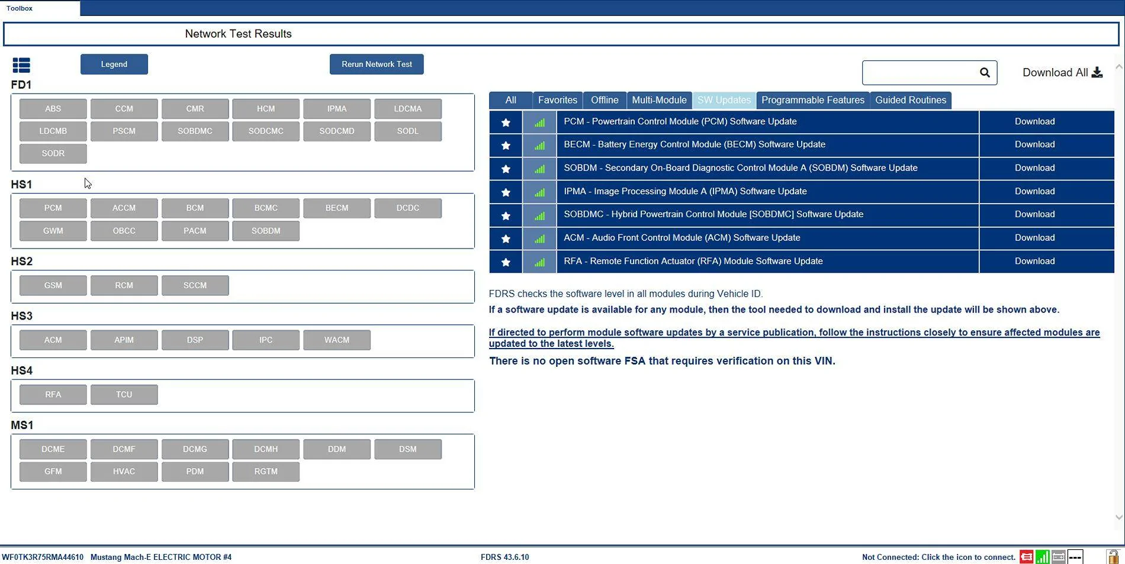This screenshot has height=564, width=1125.
Task: Click the Download All arrow icon
Action: click(1097, 72)
